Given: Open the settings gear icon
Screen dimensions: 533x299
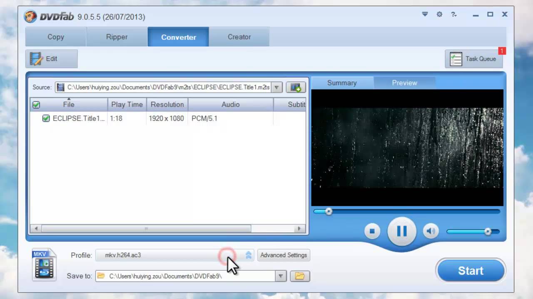Looking at the screenshot, I should click(439, 14).
